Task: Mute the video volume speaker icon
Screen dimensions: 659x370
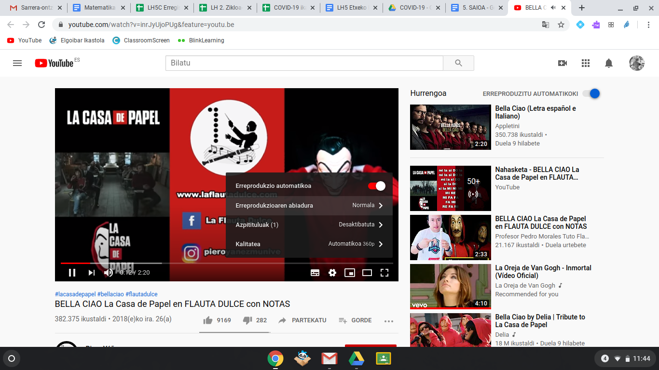Action: tap(109, 273)
